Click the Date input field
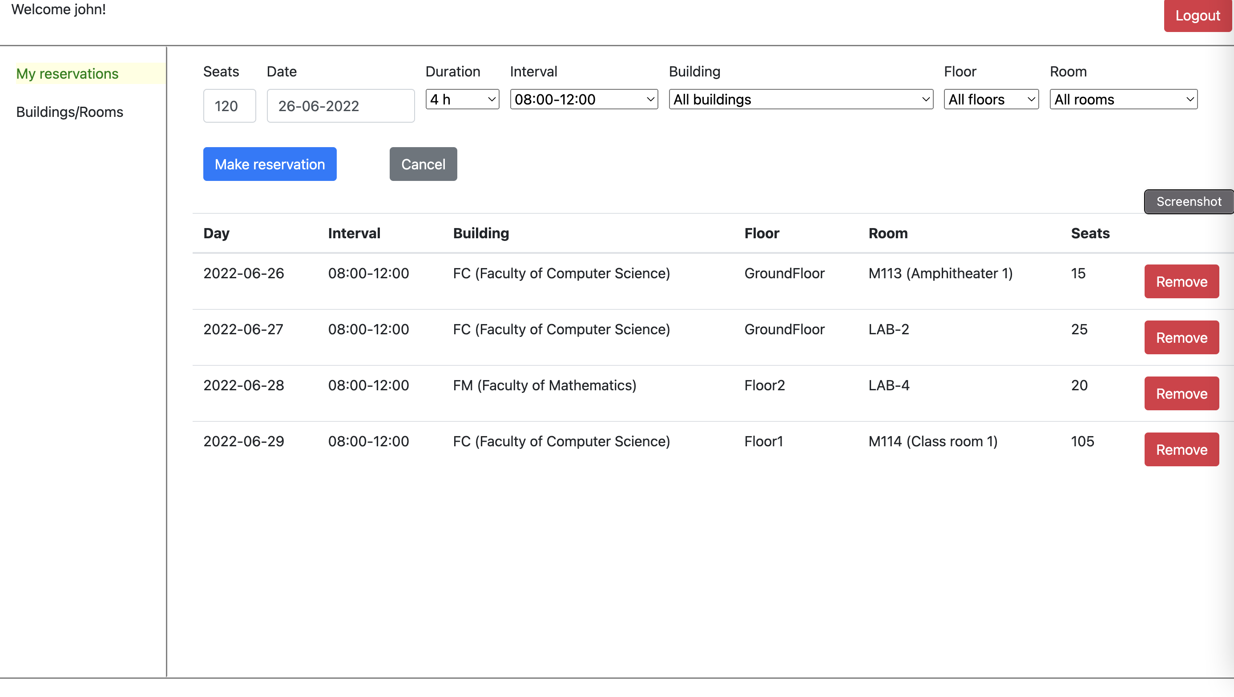The width and height of the screenshot is (1234, 697). (341, 106)
